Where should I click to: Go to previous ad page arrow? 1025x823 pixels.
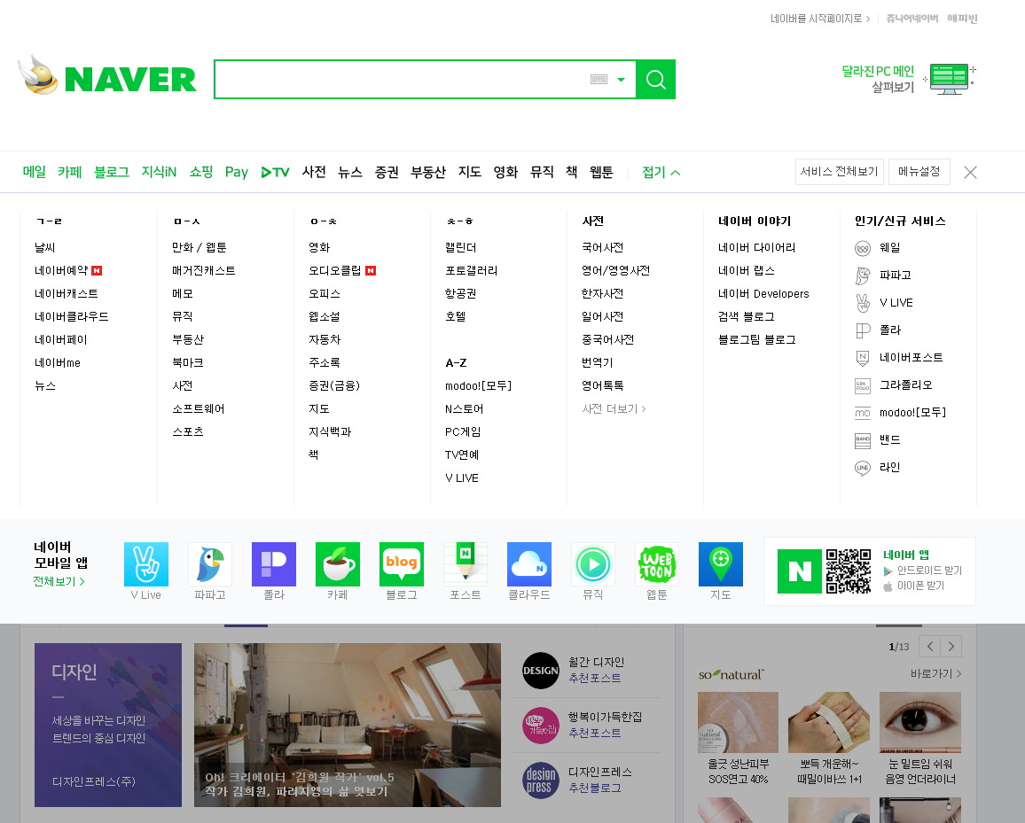click(929, 647)
